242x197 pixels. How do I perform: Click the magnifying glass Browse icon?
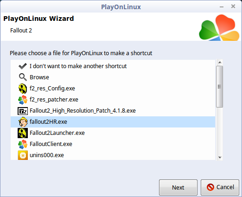[23, 77]
